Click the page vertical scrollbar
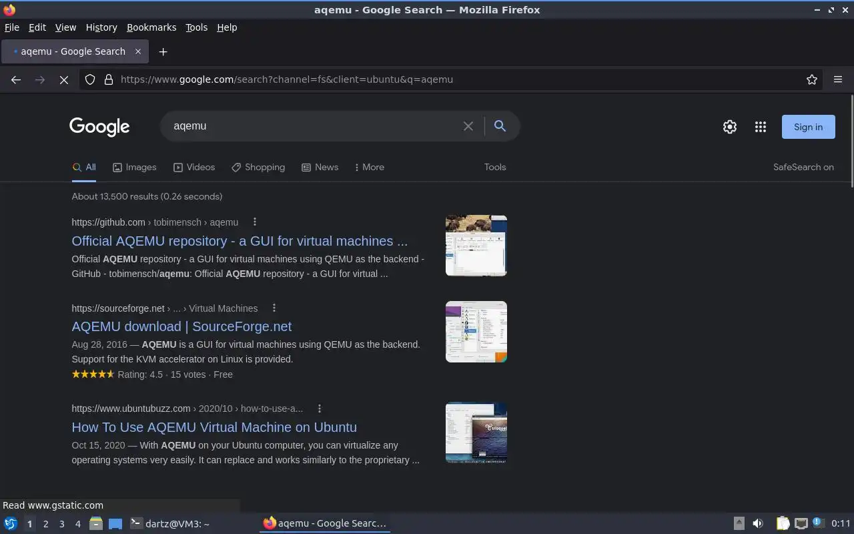Screen dimensions: 854x534 coord(851,142)
